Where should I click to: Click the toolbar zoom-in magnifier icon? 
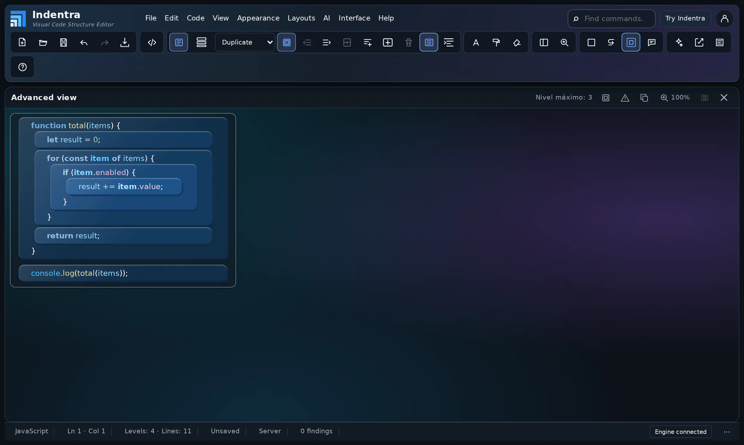tap(564, 42)
